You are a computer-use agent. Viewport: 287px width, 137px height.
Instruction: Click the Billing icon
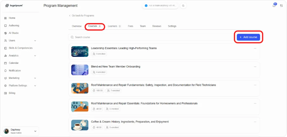click(x=5, y=93)
